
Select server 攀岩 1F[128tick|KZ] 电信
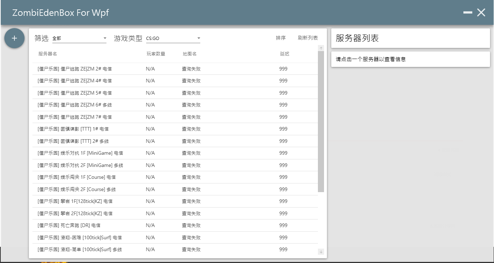(x=108, y=201)
